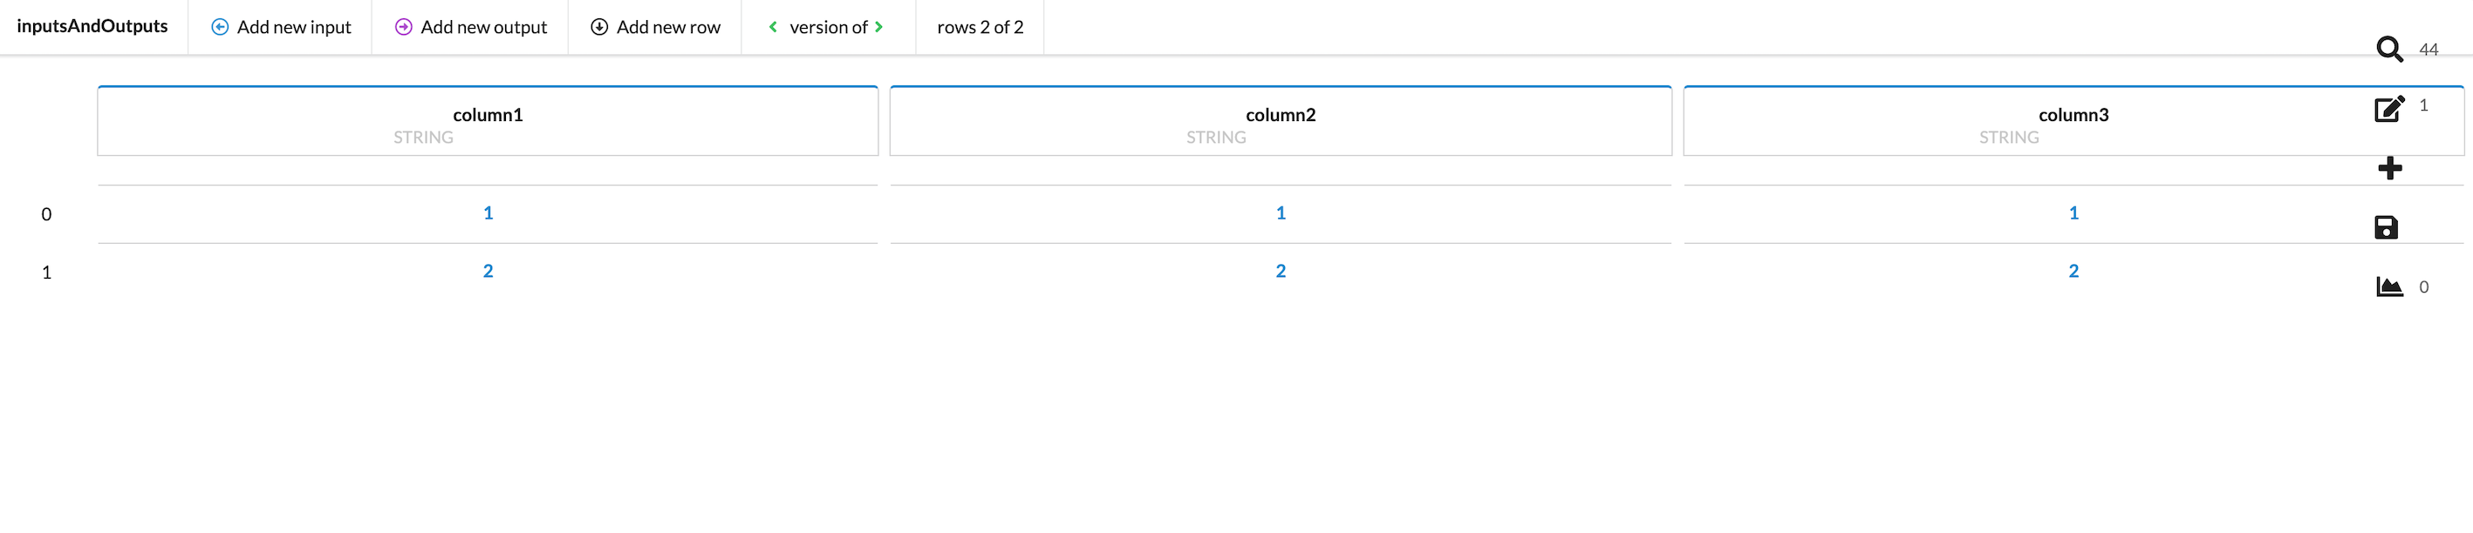Click the blue circled arrow Add new input icon
This screenshot has width=2473, height=533.
pyautogui.click(x=221, y=27)
